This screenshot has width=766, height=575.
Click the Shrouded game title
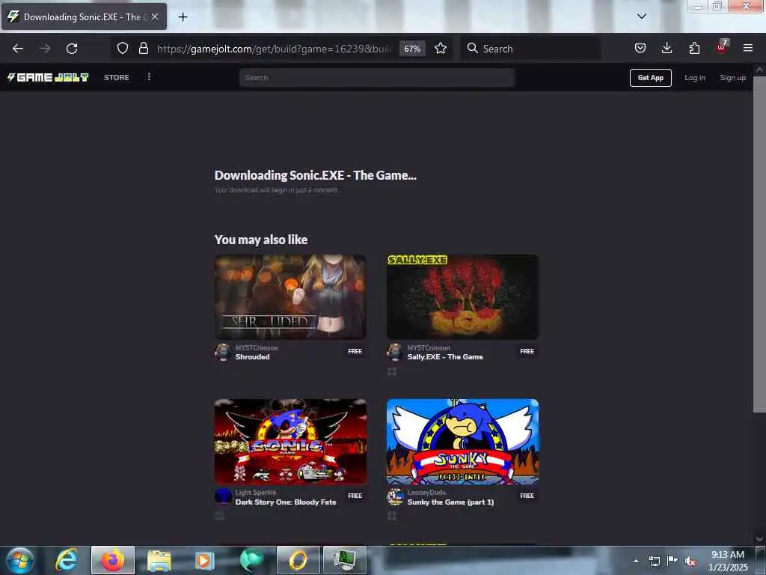(253, 357)
